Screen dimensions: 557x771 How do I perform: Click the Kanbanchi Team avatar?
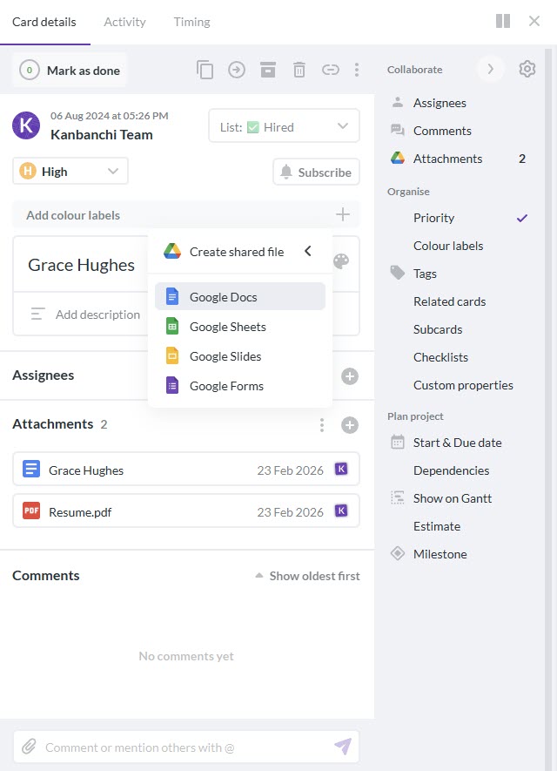click(x=26, y=125)
